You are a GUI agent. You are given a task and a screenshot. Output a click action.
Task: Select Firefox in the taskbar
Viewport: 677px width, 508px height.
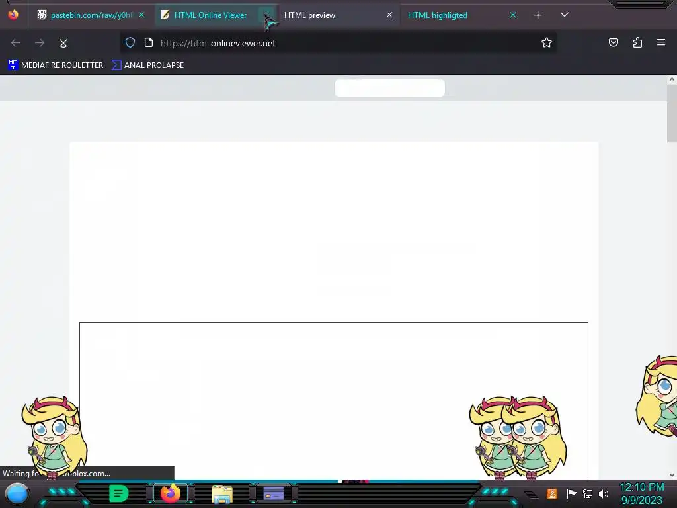[x=170, y=493]
